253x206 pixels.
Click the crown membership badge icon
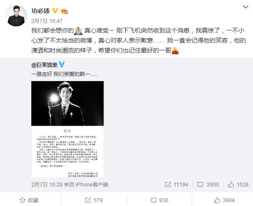pos(64,11)
